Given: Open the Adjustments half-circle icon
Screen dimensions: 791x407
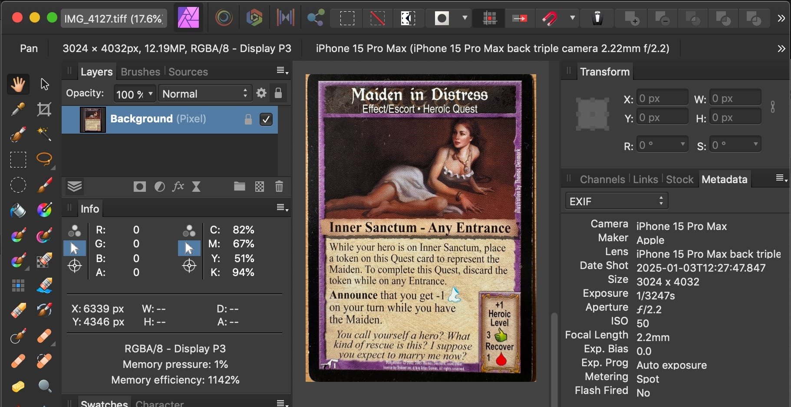Looking at the screenshot, I should (x=159, y=187).
